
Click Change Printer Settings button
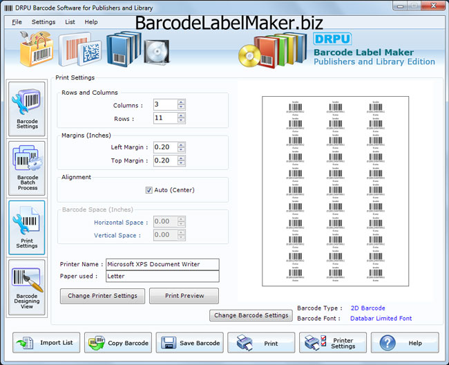click(102, 296)
